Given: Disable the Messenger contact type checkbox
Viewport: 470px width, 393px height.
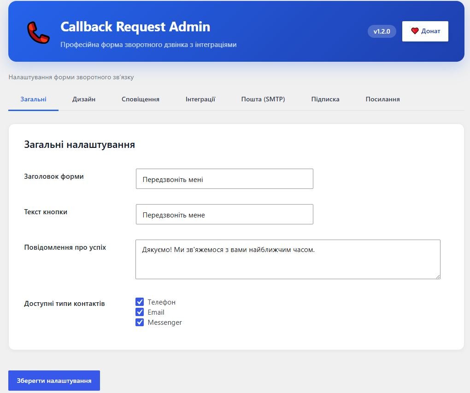Looking at the screenshot, I should [x=139, y=322].
